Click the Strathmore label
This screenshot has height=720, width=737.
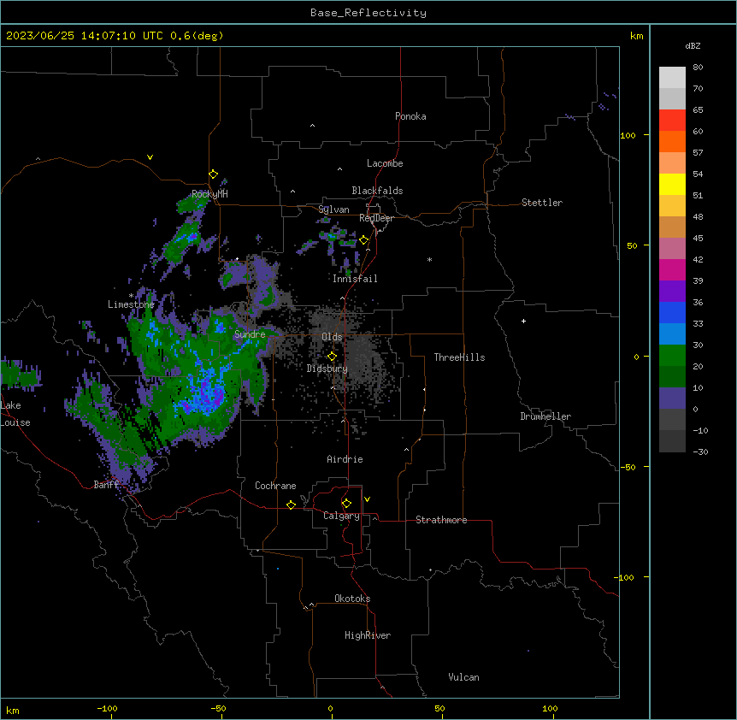click(441, 520)
